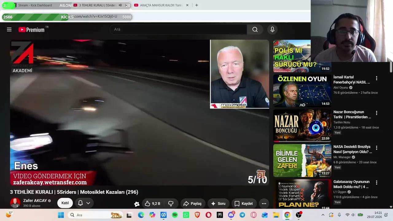Image resolution: width=393 pixels, height=221 pixels.
Task: Open the NAZAR BONCUĞU video thumbnail
Action: [x=302, y=126]
